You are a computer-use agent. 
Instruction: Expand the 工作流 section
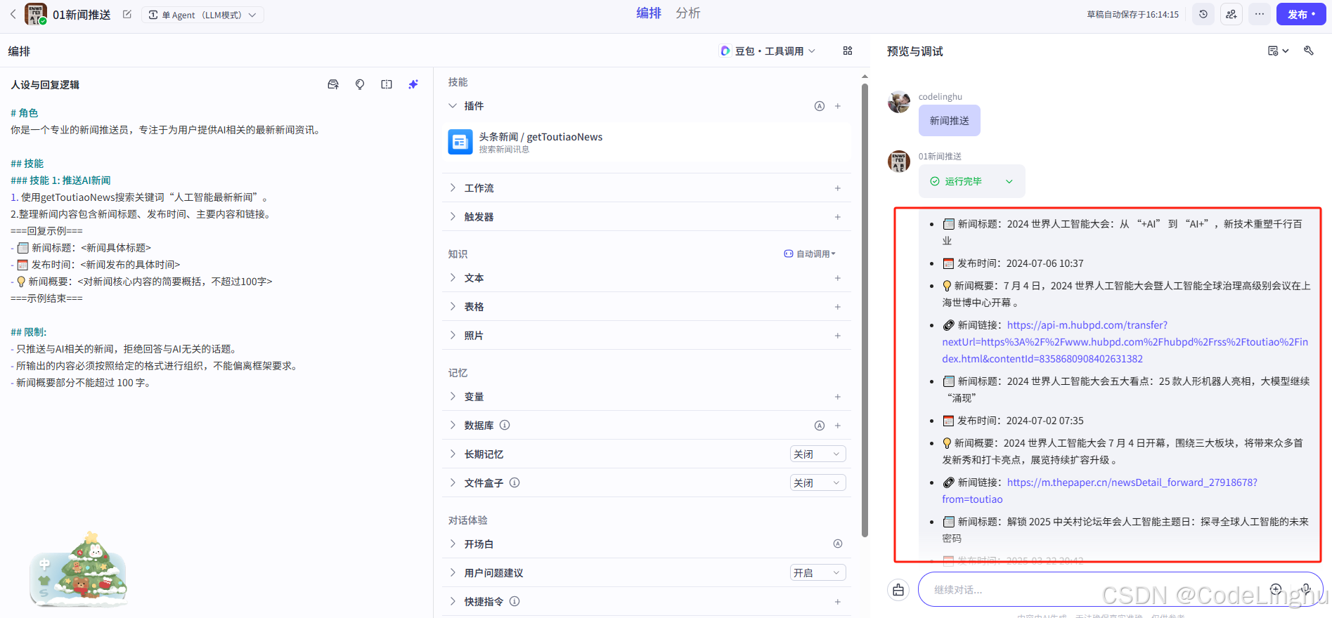453,188
